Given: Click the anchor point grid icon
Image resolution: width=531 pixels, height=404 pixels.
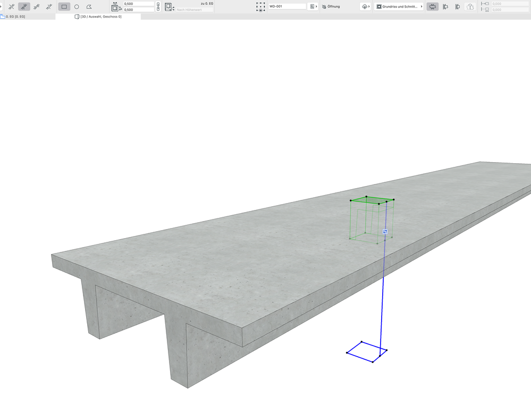Looking at the screenshot, I should [260, 7].
